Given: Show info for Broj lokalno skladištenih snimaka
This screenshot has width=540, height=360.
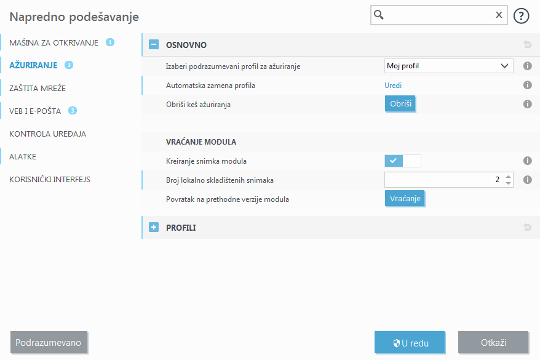Looking at the screenshot, I should point(527,180).
